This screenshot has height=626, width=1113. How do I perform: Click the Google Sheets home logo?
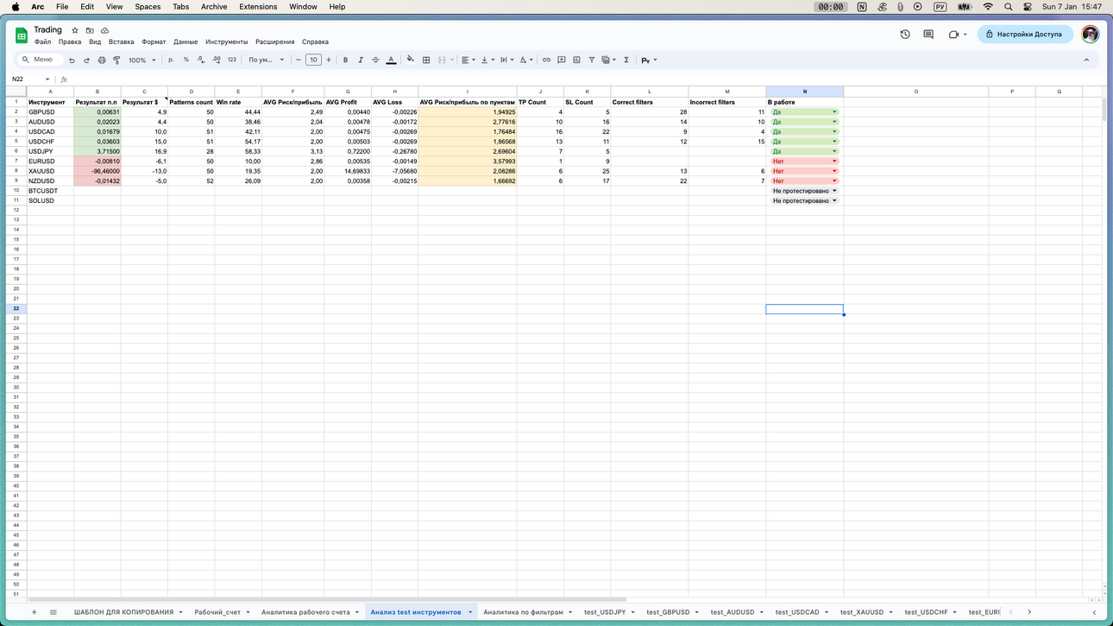(22, 35)
